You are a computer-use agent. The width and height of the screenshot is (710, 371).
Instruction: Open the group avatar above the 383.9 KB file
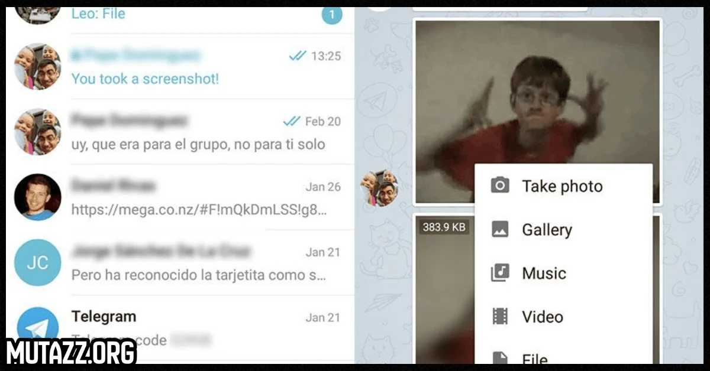379,187
